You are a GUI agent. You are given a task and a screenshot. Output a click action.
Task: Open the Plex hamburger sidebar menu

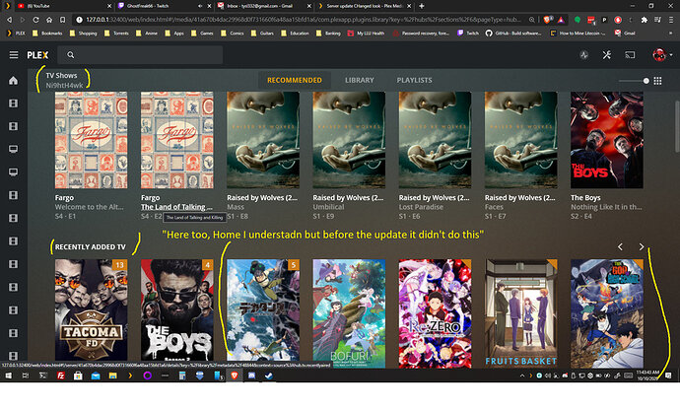[14, 55]
